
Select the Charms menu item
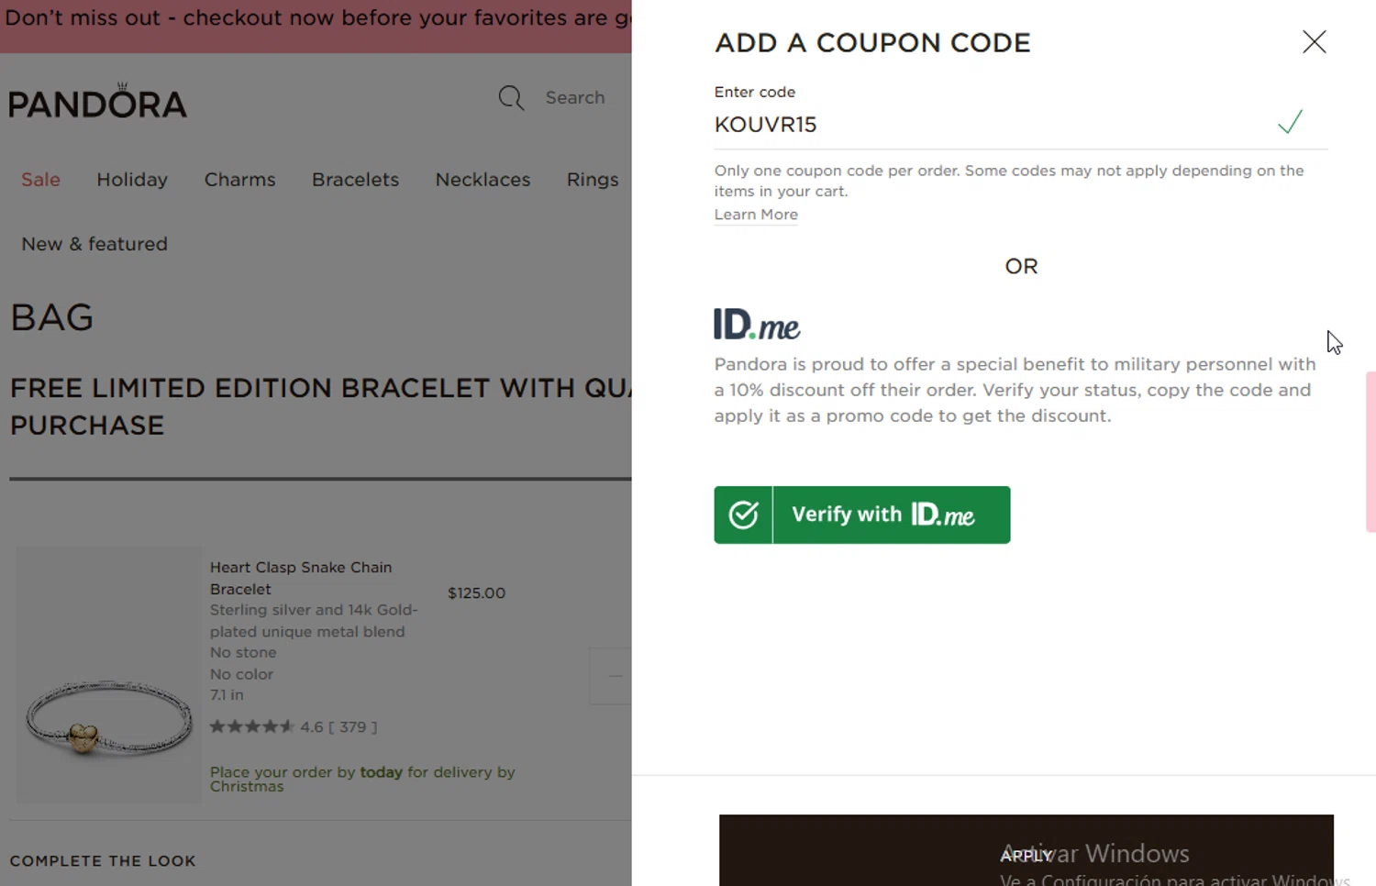click(239, 180)
